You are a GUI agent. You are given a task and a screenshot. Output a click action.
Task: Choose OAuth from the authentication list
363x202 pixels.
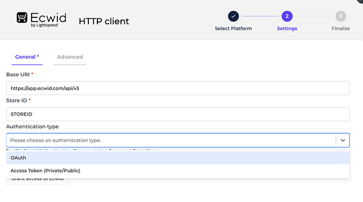tap(178, 158)
